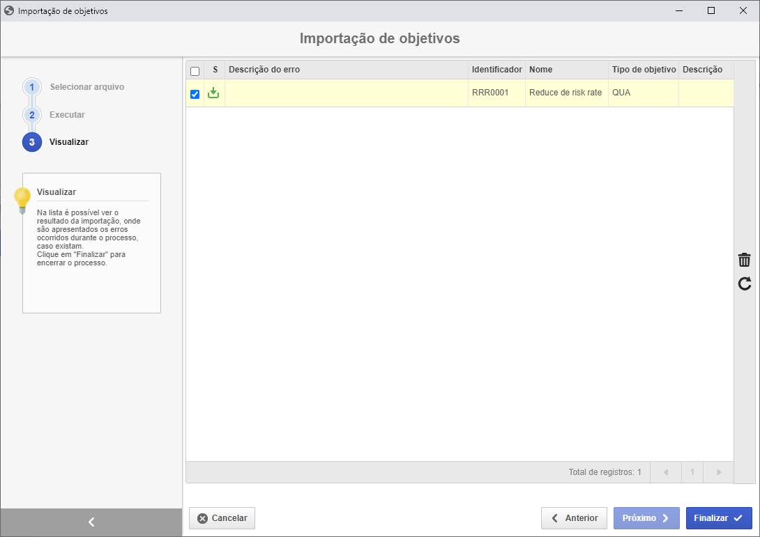Click the Descrição column header
This screenshot has width=760, height=537.
[706, 70]
